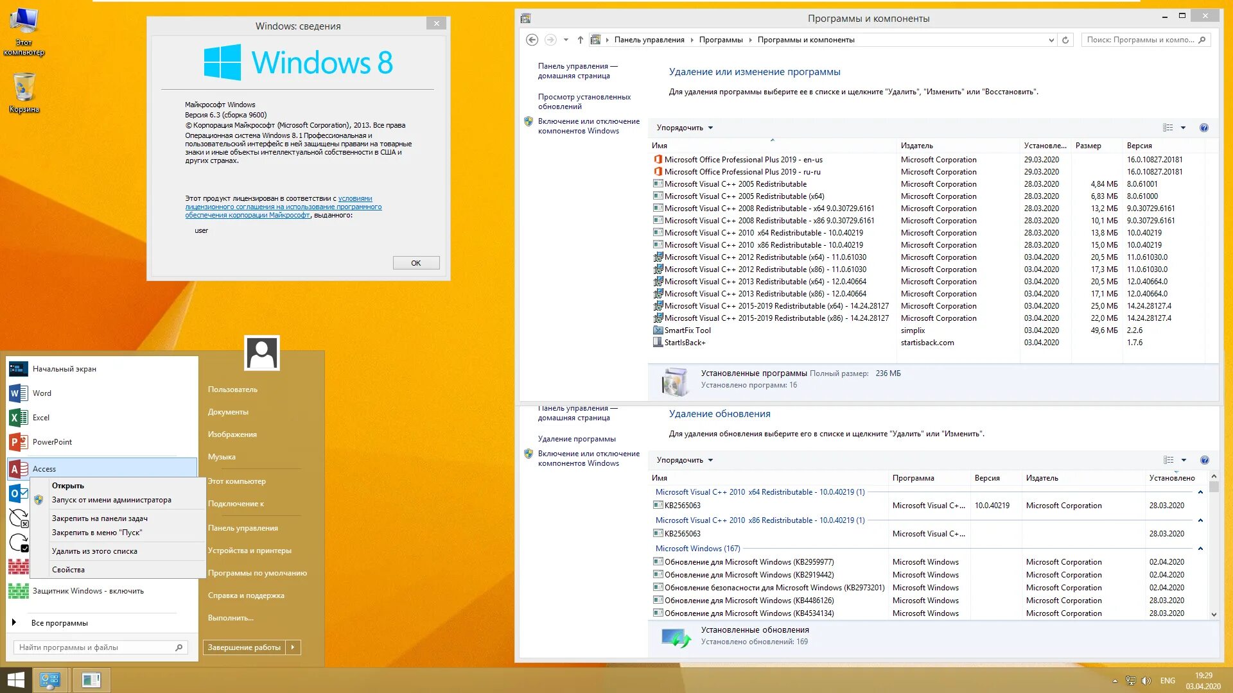Screen dimensions: 1233x693
Task: Open control panel taskbar button
Action: (x=50, y=680)
